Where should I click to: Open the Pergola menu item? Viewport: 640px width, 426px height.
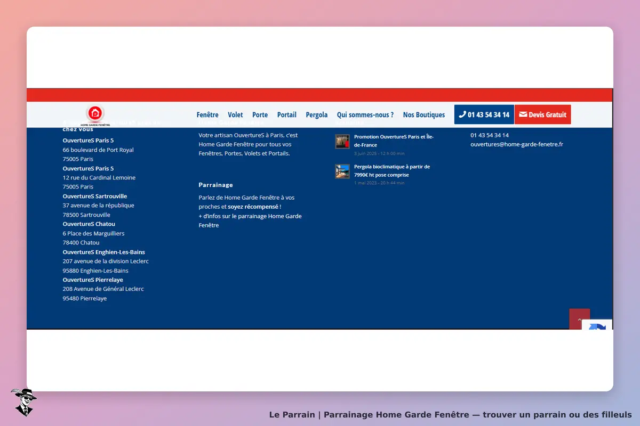point(317,114)
